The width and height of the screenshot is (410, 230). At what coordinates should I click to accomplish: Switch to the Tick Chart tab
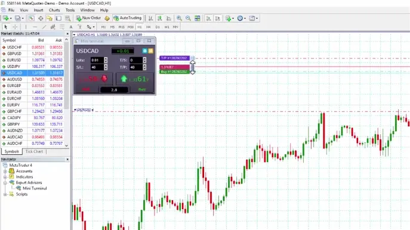point(34,151)
